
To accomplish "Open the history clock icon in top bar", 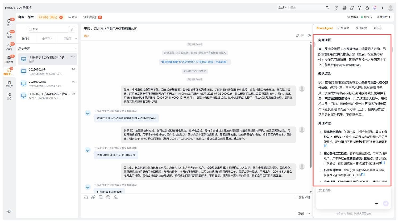I will point(336,8).
